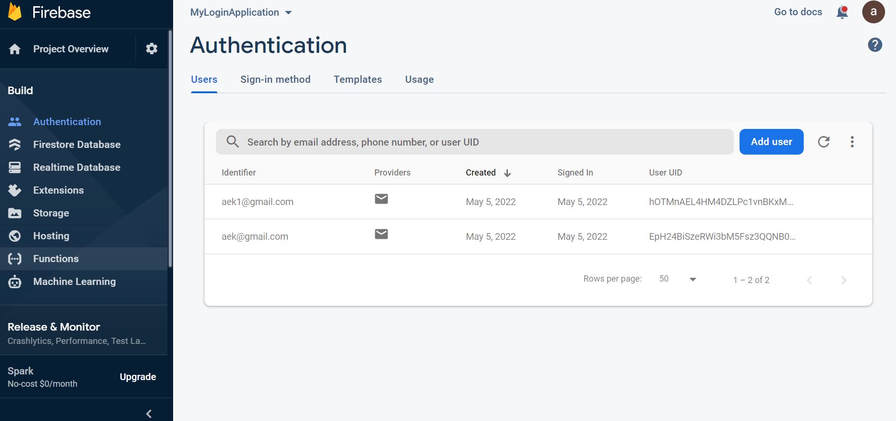Viewport: 896px width, 421px height.
Task: Click the Add user button
Action: click(x=771, y=142)
